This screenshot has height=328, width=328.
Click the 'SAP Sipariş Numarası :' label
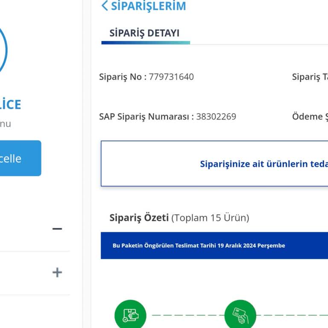[x=146, y=117]
